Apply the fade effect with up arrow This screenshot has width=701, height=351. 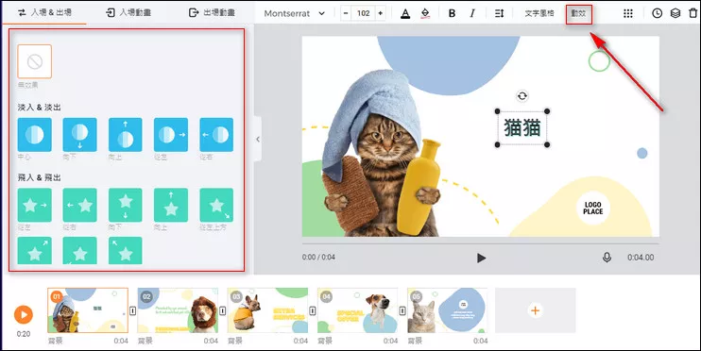[x=126, y=135]
